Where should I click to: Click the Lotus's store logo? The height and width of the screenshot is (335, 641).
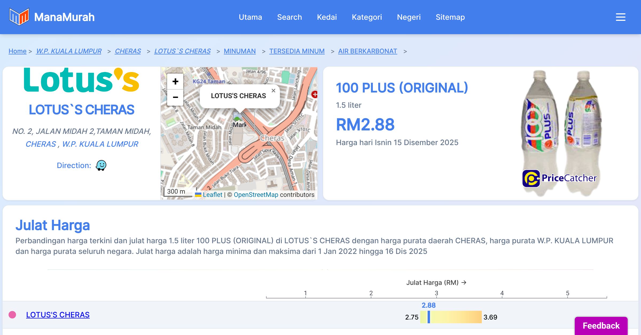(81, 80)
